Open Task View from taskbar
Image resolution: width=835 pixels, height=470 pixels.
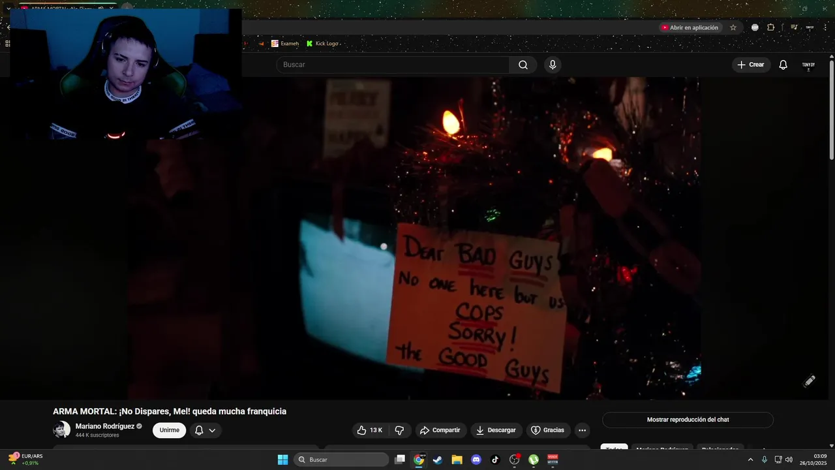point(400,460)
